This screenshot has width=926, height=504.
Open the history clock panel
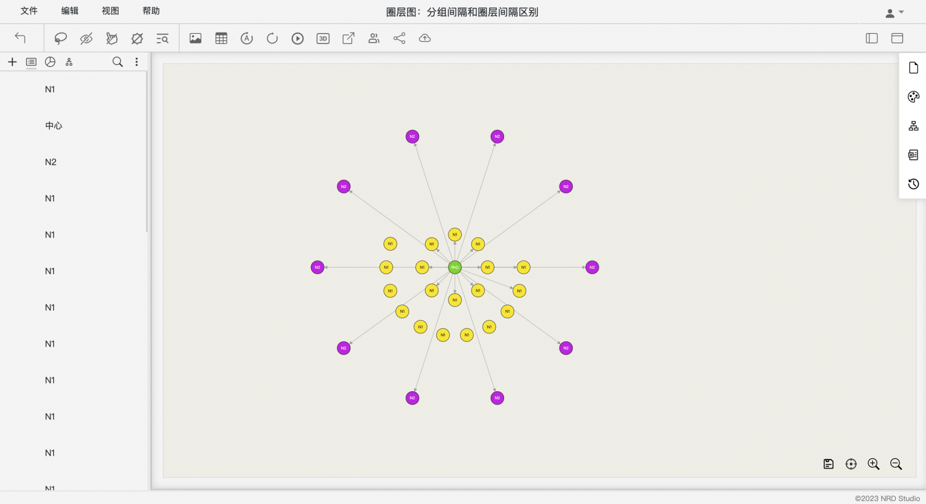coord(913,184)
